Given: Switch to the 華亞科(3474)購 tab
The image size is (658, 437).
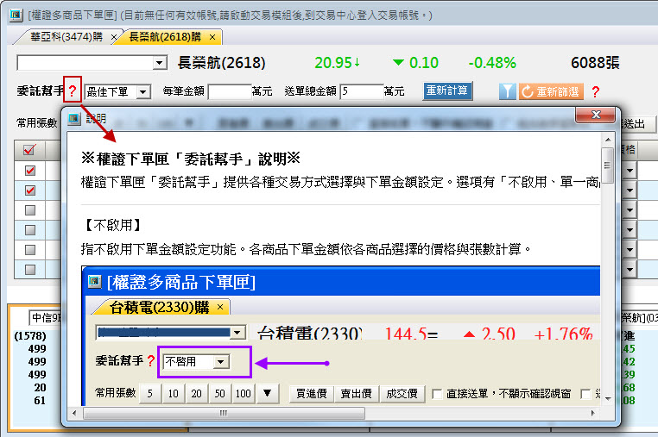Looking at the screenshot, I should (66, 37).
